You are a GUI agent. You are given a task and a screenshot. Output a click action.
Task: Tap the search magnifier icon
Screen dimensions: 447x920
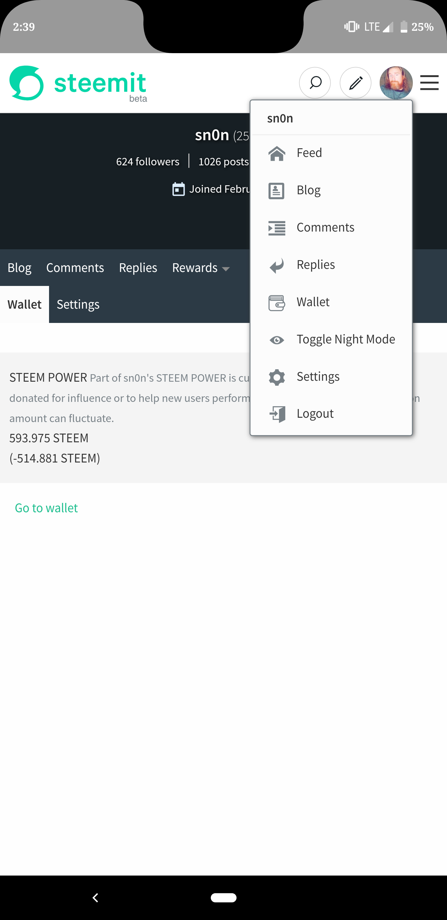click(315, 83)
